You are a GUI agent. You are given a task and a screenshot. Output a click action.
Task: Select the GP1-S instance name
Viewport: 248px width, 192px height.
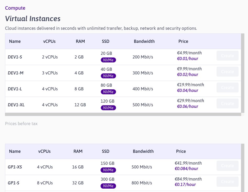click(14, 183)
